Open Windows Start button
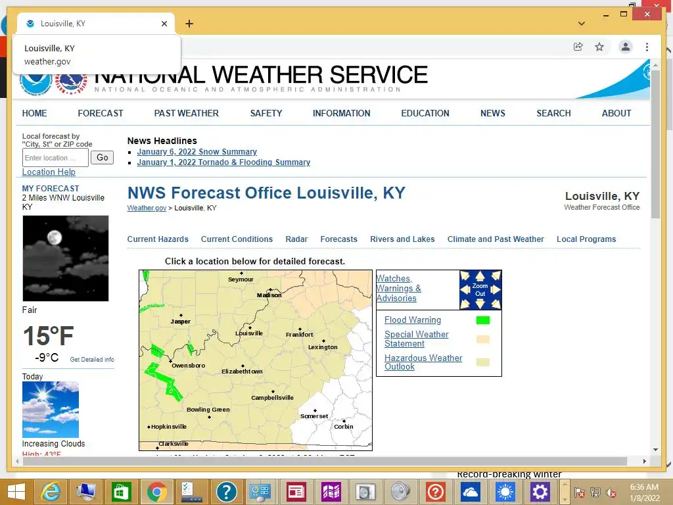The height and width of the screenshot is (505, 673). [16, 492]
